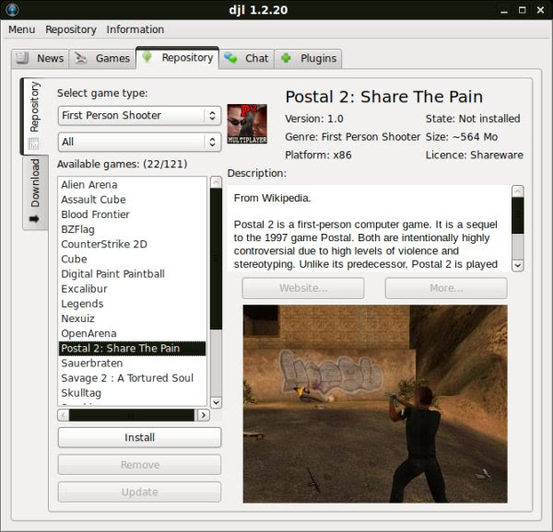553x532 pixels.
Task: Open the Menu menu
Action: pyautogui.click(x=21, y=29)
